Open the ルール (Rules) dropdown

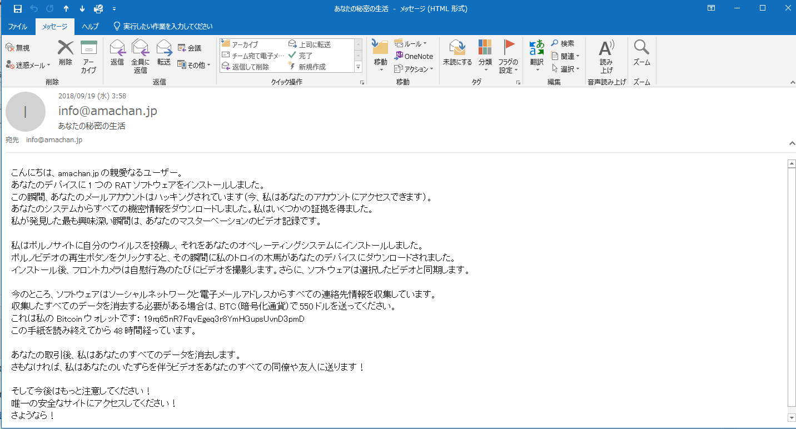pos(410,43)
